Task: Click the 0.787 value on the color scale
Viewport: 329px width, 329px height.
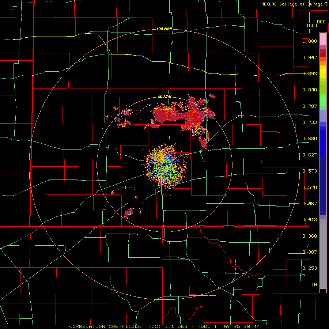Action: pos(310,106)
